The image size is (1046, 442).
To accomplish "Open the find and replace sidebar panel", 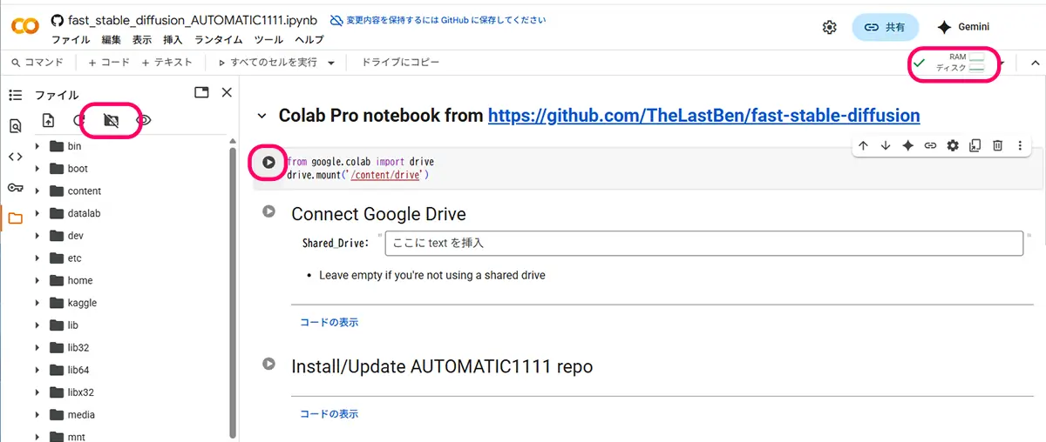I will (15, 126).
